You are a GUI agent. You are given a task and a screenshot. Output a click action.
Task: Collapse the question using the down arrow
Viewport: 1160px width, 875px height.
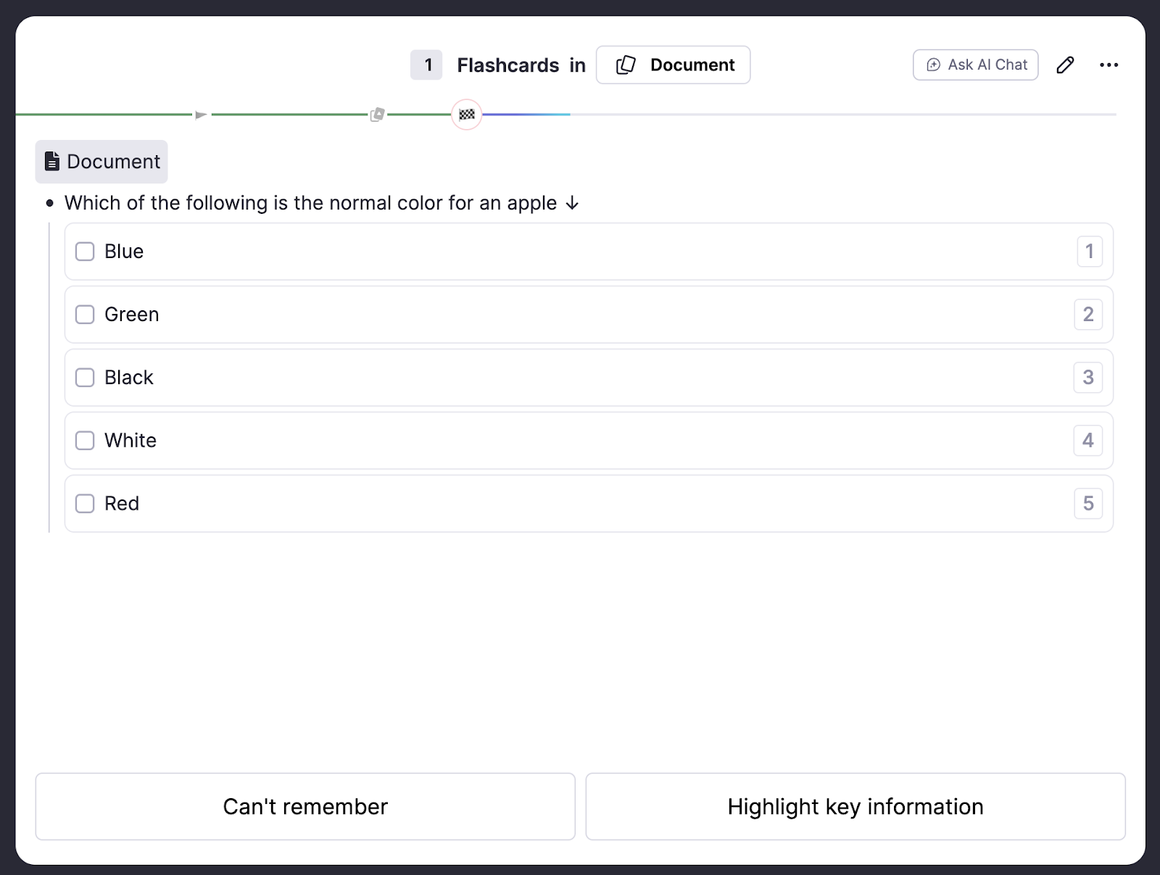pyautogui.click(x=572, y=204)
